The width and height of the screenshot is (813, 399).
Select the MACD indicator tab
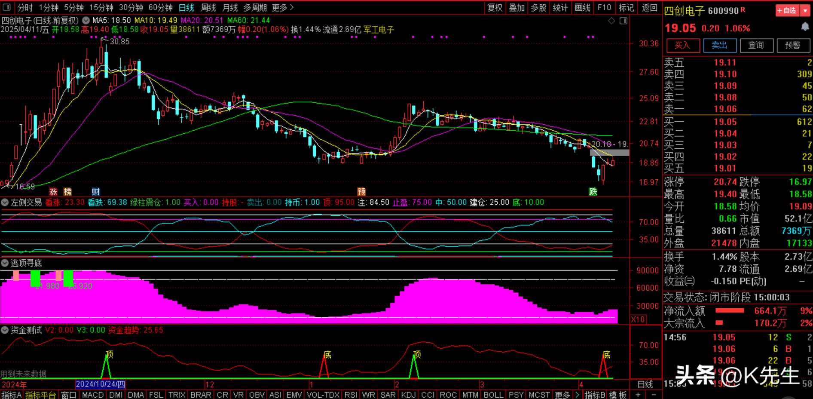point(93,395)
